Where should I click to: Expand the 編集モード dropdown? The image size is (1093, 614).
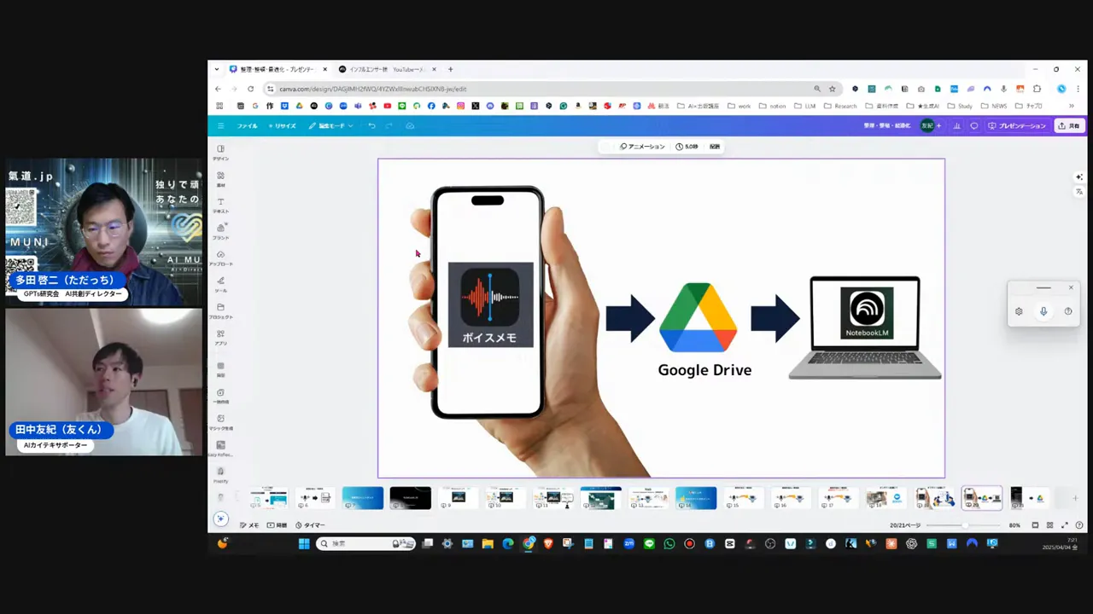[331, 125]
